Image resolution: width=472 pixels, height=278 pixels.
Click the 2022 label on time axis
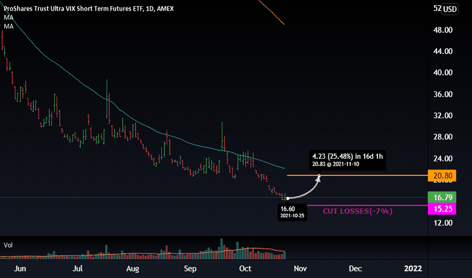[413, 268]
